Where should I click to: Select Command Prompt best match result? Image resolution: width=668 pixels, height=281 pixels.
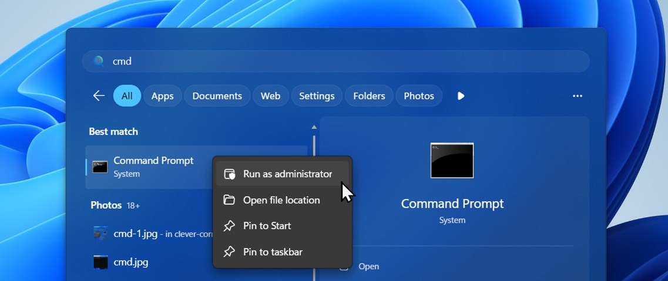(x=196, y=167)
